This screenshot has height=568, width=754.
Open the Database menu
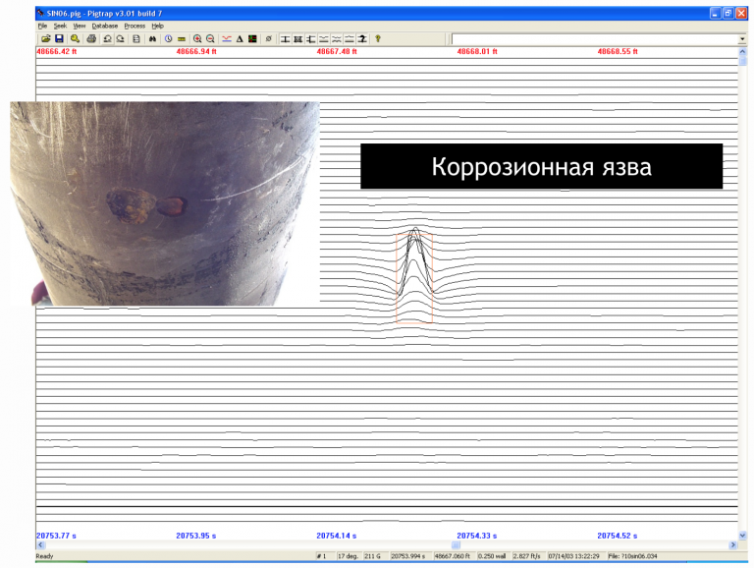[105, 26]
